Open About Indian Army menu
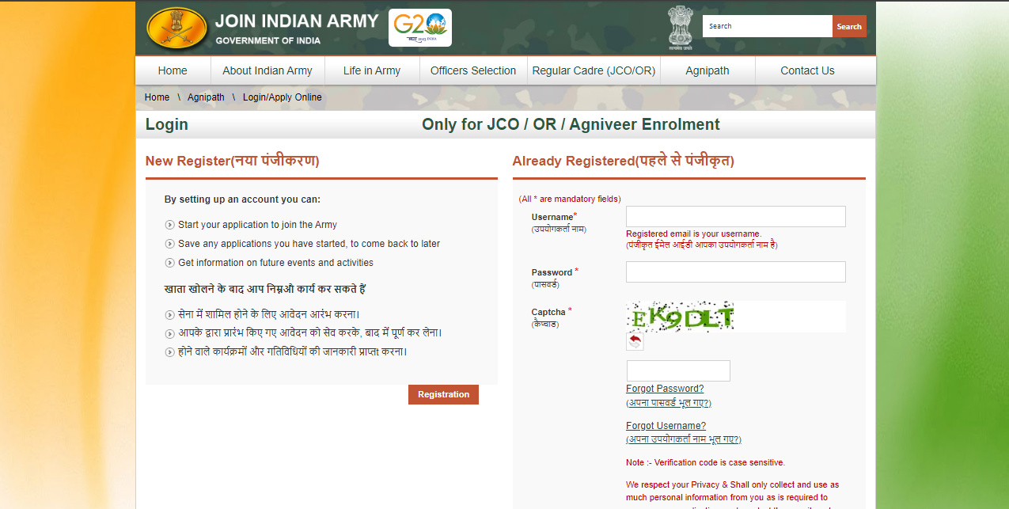Screen dimensions: 1009x509 point(267,70)
